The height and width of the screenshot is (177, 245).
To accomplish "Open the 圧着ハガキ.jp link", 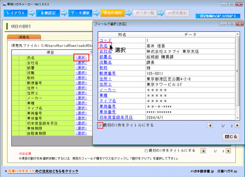I will click(x=227, y=171).
